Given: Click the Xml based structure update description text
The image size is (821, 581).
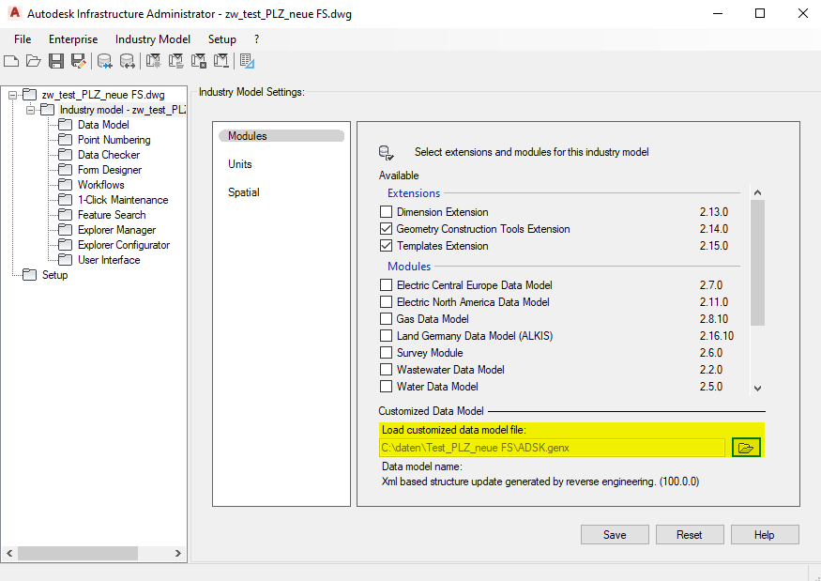Looking at the screenshot, I should coord(540,482).
